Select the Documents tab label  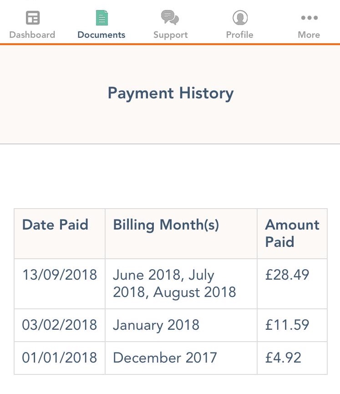(101, 35)
